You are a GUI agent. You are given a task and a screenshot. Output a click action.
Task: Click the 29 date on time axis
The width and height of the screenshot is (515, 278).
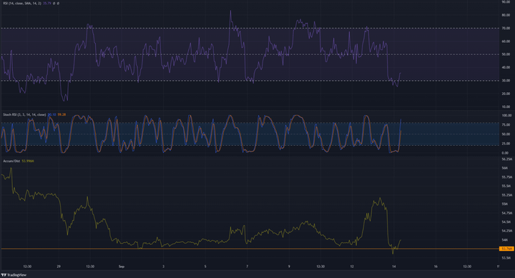pyautogui.click(x=59, y=267)
